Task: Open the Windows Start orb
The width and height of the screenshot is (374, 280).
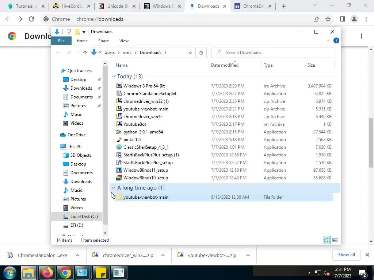Action: (x=10, y=273)
